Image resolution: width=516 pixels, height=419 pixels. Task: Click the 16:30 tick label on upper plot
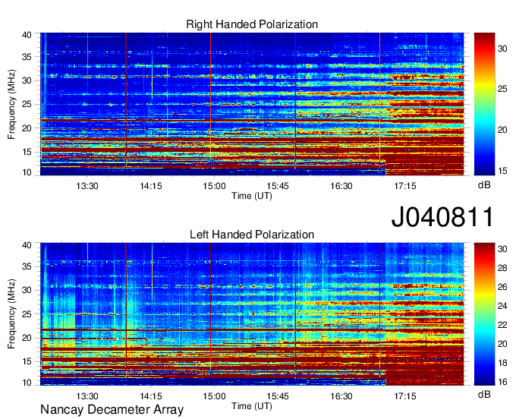click(341, 186)
